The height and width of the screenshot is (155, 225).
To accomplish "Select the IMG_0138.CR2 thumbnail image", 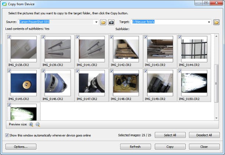I will point(24,49).
